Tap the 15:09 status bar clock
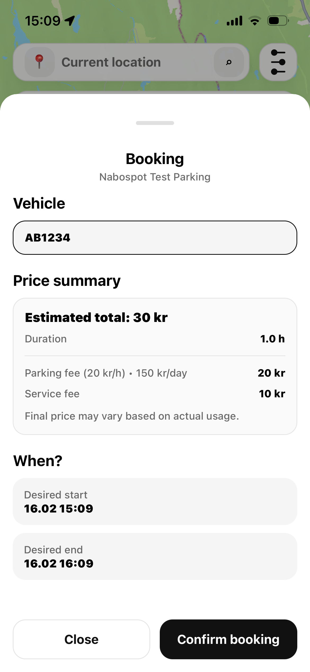 coord(43,21)
